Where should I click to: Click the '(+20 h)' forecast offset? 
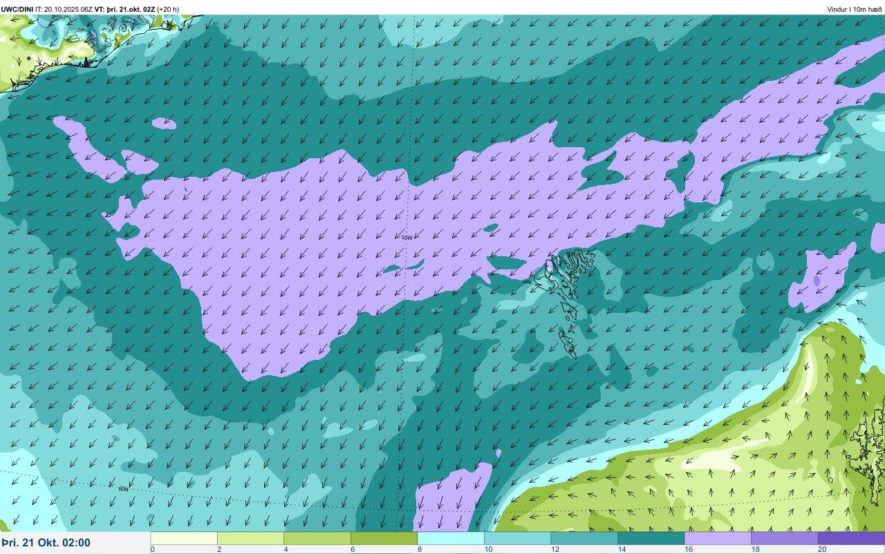coord(168,9)
